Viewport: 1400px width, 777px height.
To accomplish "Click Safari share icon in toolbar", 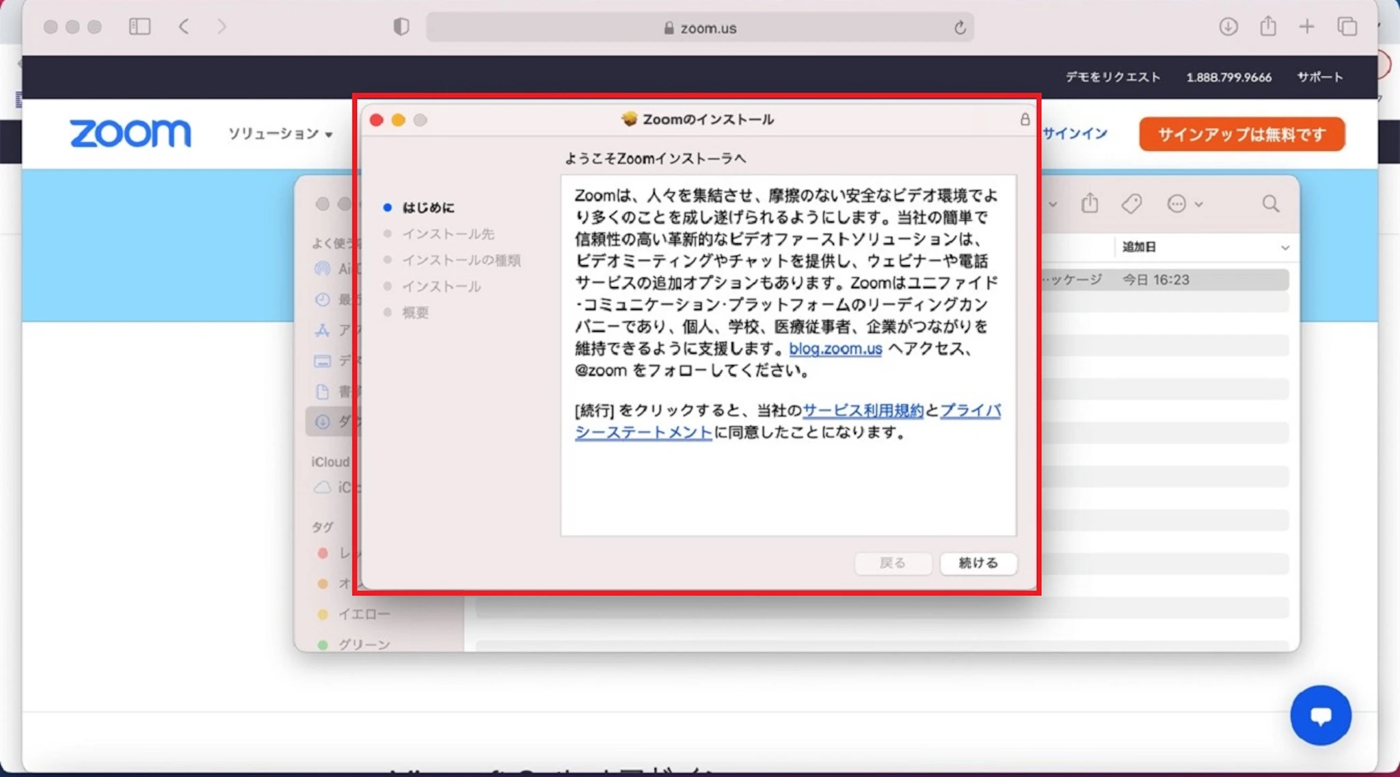I will pyautogui.click(x=1268, y=27).
